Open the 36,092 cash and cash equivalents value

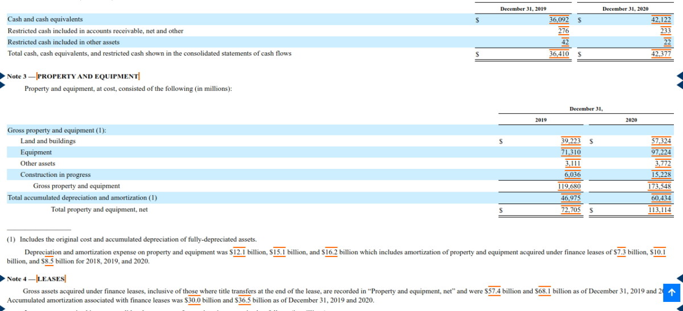[x=559, y=19]
